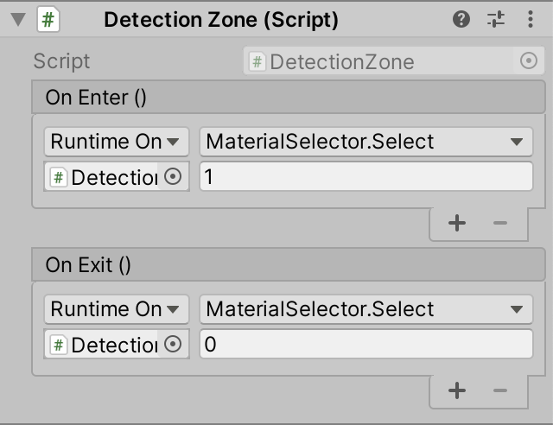Screen dimensions: 553x425
Task: Click the Detection object field in On Exit
Action: click(104, 345)
